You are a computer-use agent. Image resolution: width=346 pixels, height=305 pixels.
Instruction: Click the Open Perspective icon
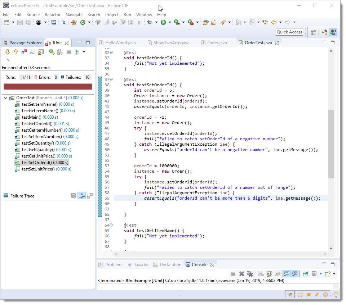[313, 32]
